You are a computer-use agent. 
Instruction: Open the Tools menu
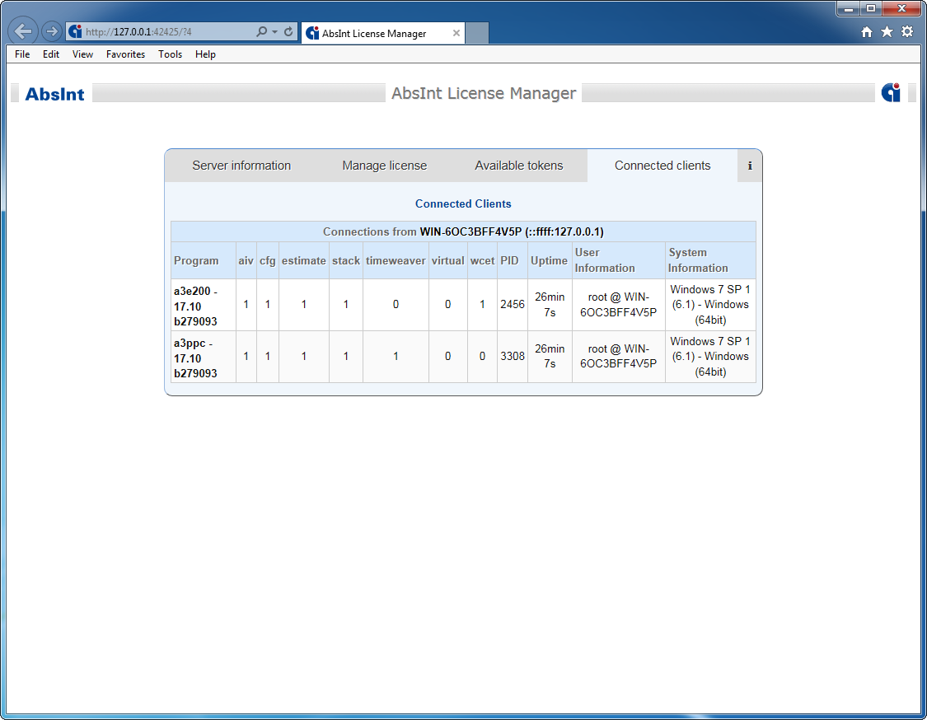pyautogui.click(x=171, y=54)
